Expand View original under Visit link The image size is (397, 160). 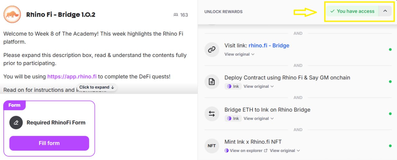[239, 54]
